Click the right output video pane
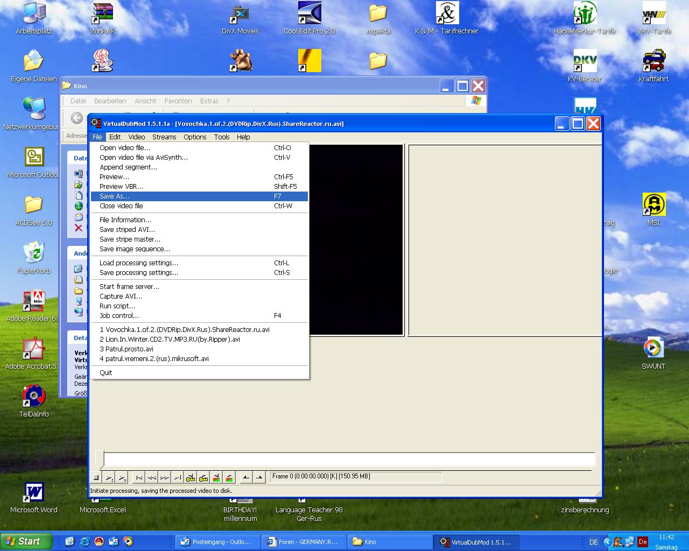689x551 pixels. pyautogui.click(x=505, y=240)
